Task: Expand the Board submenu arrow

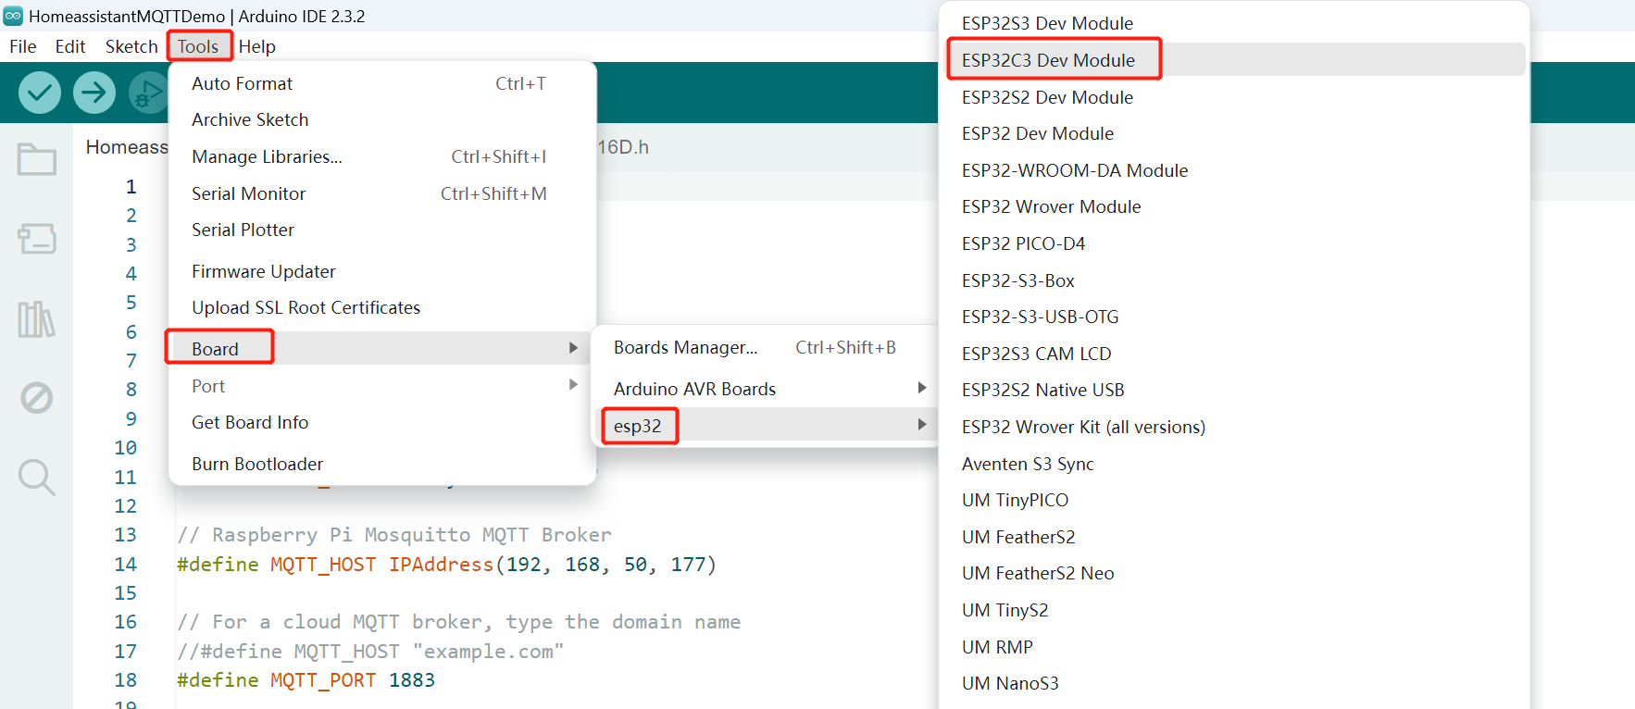Action: coord(573,348)
